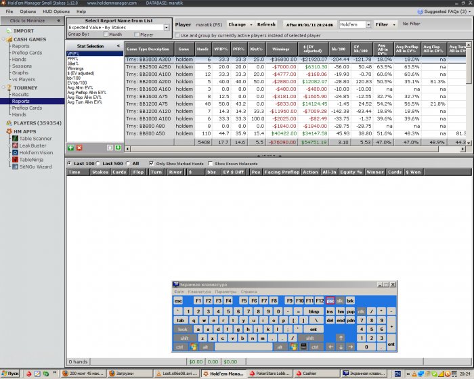The image size is (474, 379).
Task: Open the Change player dropdown
Action: pyautogui.click(x=240, y=24)
